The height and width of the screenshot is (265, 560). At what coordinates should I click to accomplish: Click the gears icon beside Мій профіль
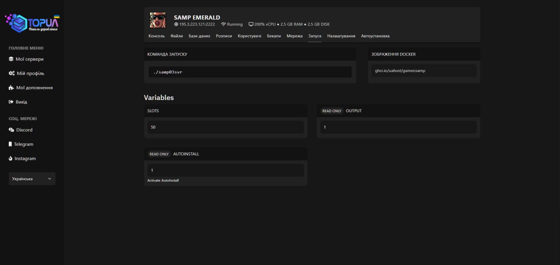click(x=12, y=73)
